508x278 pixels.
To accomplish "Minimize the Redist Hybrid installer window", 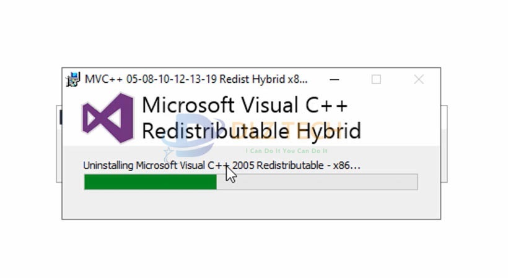I will point(335,79).
